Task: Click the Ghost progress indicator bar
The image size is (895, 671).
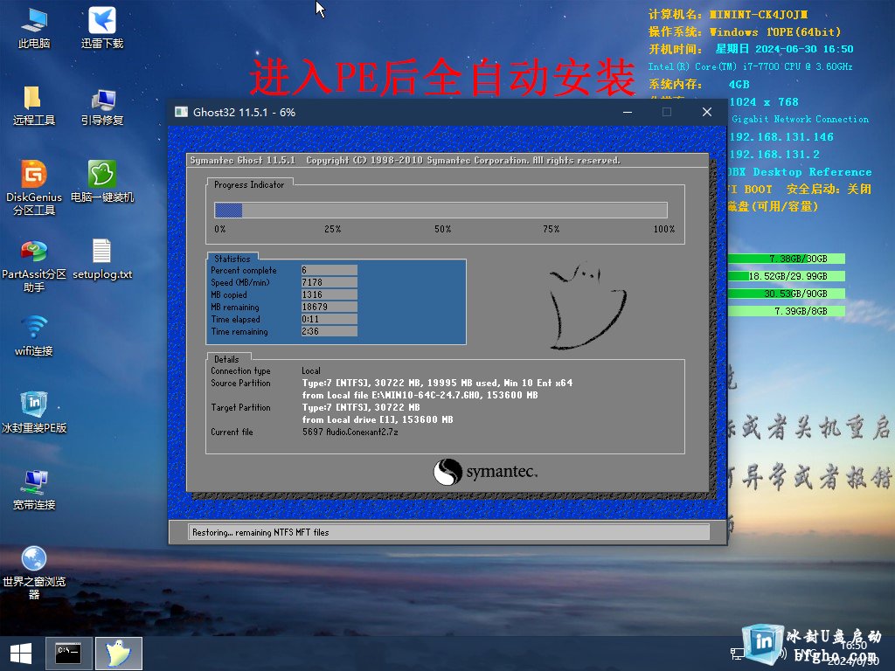Action: click(441, 210)
